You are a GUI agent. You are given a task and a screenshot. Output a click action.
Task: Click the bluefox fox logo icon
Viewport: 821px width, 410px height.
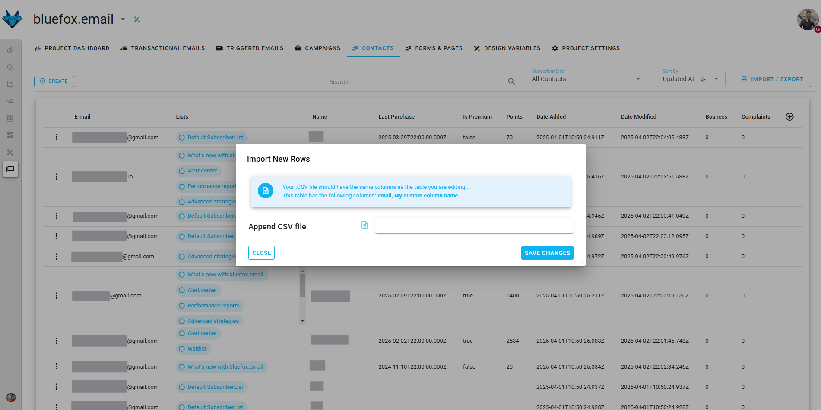point(12,19)
